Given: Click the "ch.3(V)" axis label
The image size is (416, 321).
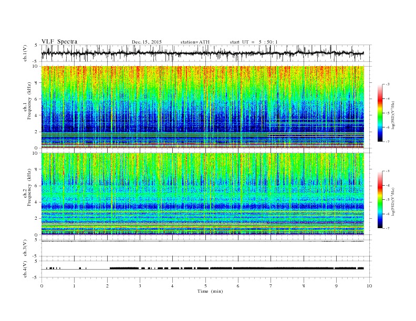Looking at the screenshot, I should [25, 248].
